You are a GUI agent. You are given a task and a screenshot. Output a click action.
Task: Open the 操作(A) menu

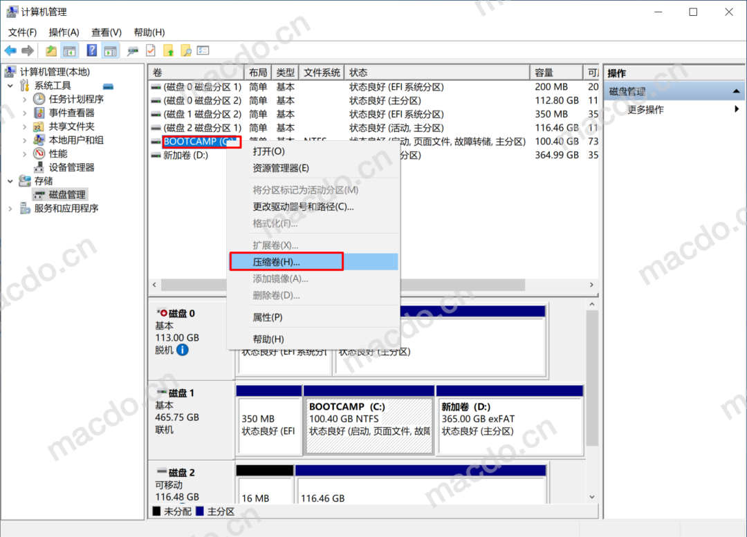tap(64, 32)
